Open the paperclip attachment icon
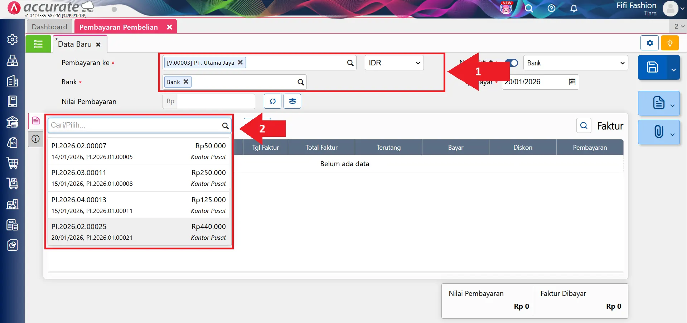 coord(658,132)
